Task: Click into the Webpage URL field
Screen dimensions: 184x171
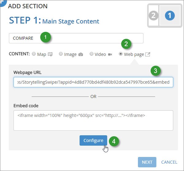Action: [x=93, y=82]
